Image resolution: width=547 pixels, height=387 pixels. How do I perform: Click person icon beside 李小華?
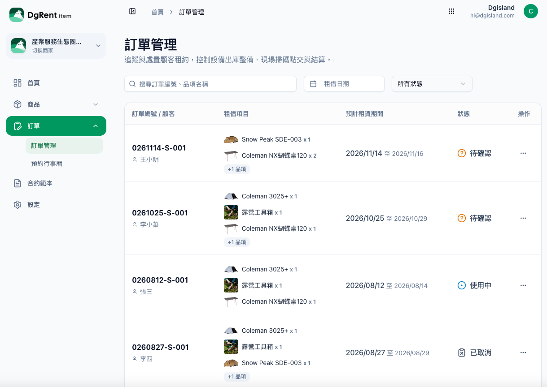pos(135,224)
